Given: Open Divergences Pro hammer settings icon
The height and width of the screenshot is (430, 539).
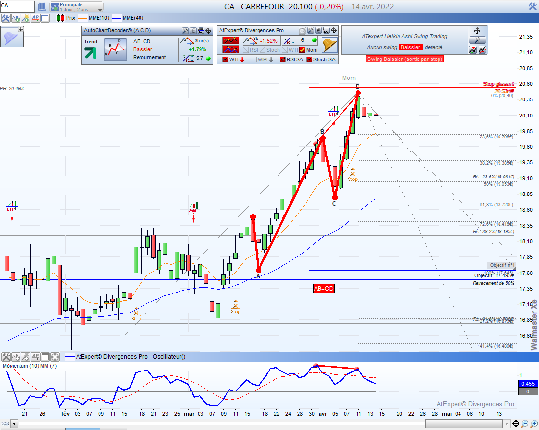Looking at the screenshot, I should (x=310, y=31).
